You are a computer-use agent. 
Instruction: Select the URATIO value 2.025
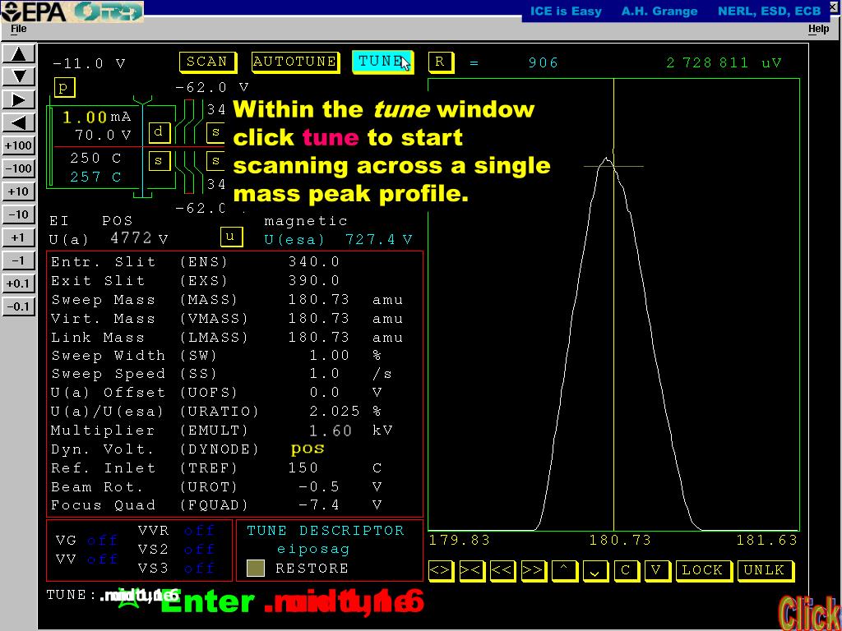point(335,412)
